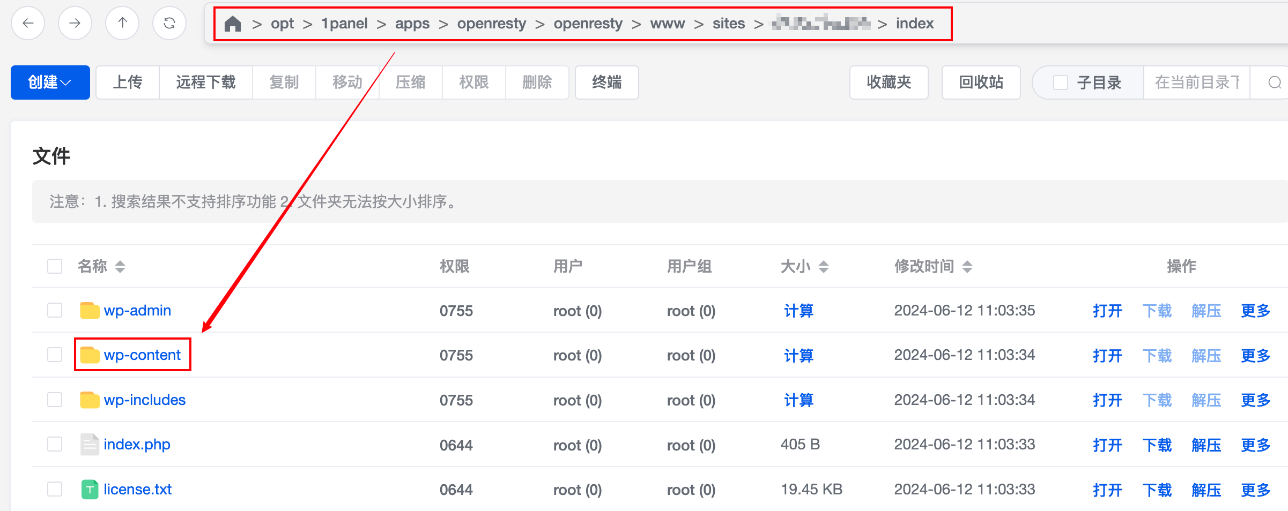Tick the select-all checkbox in header
This screenshot has width=1288, height=511.
point(55,266)
